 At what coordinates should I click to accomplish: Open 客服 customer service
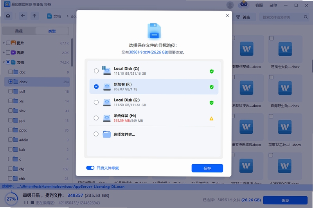[x=259, y=5]
